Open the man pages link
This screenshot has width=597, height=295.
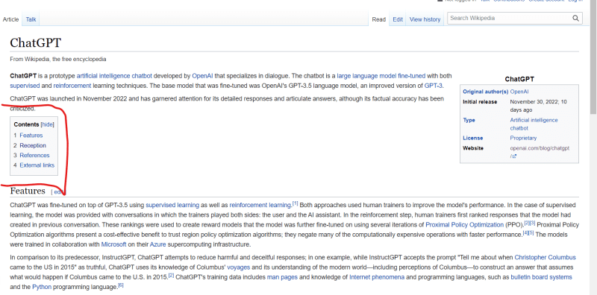[x=282, y=277]
